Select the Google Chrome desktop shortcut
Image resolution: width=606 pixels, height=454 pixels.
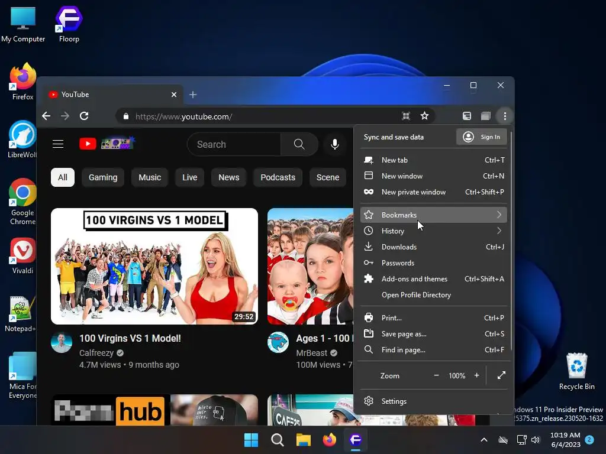pos(22,202)
